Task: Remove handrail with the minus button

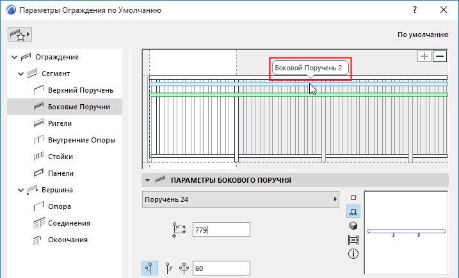Action: click(x=440, y=56)
